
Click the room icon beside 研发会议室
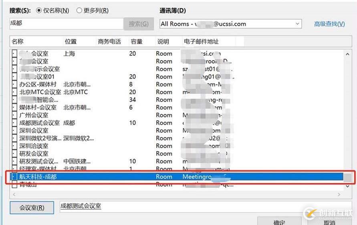(x=14, y=154)
